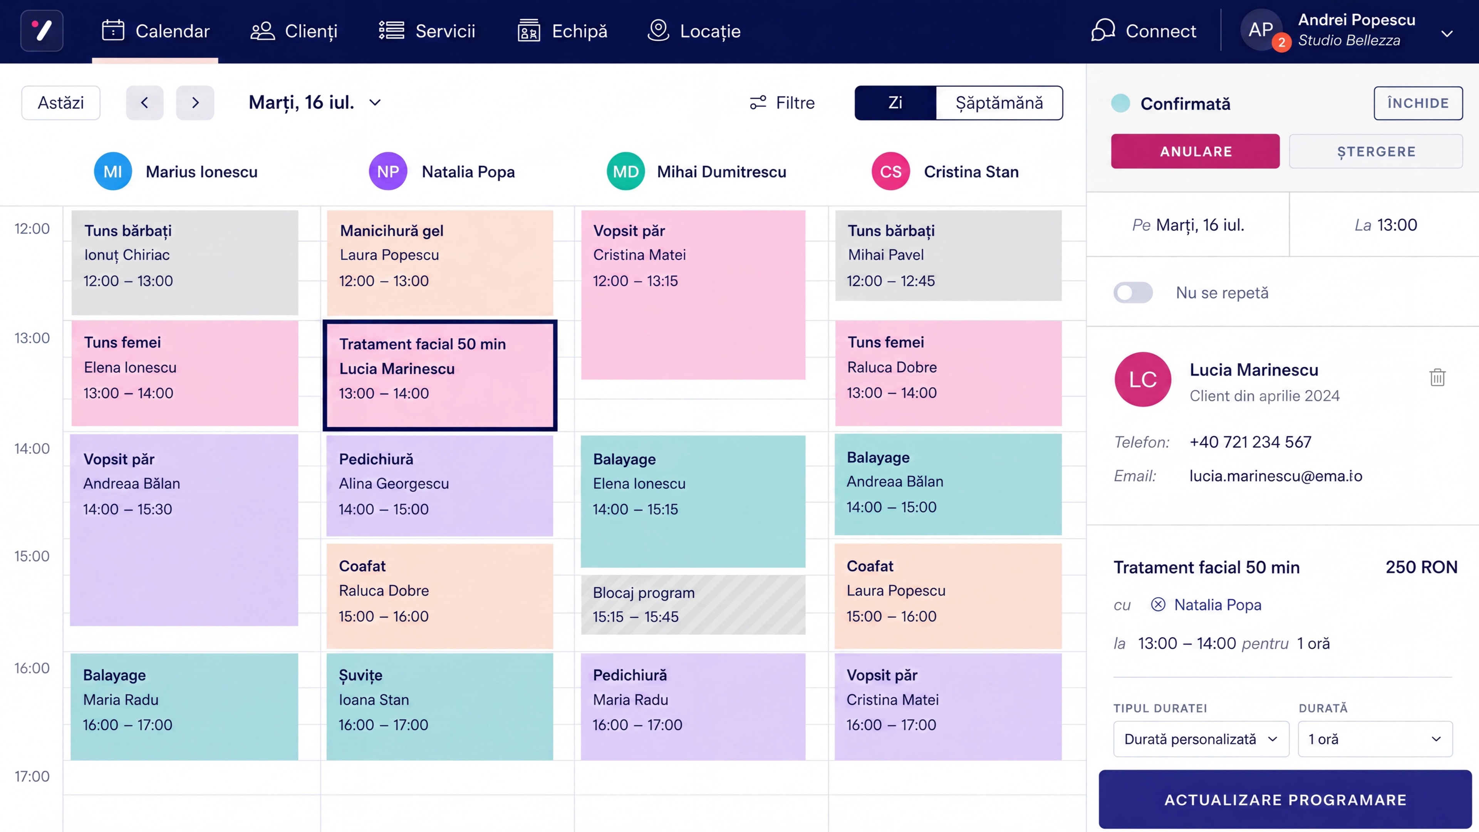Open the Servicii menu tab

pyautogui.click(x=427, y=30)
